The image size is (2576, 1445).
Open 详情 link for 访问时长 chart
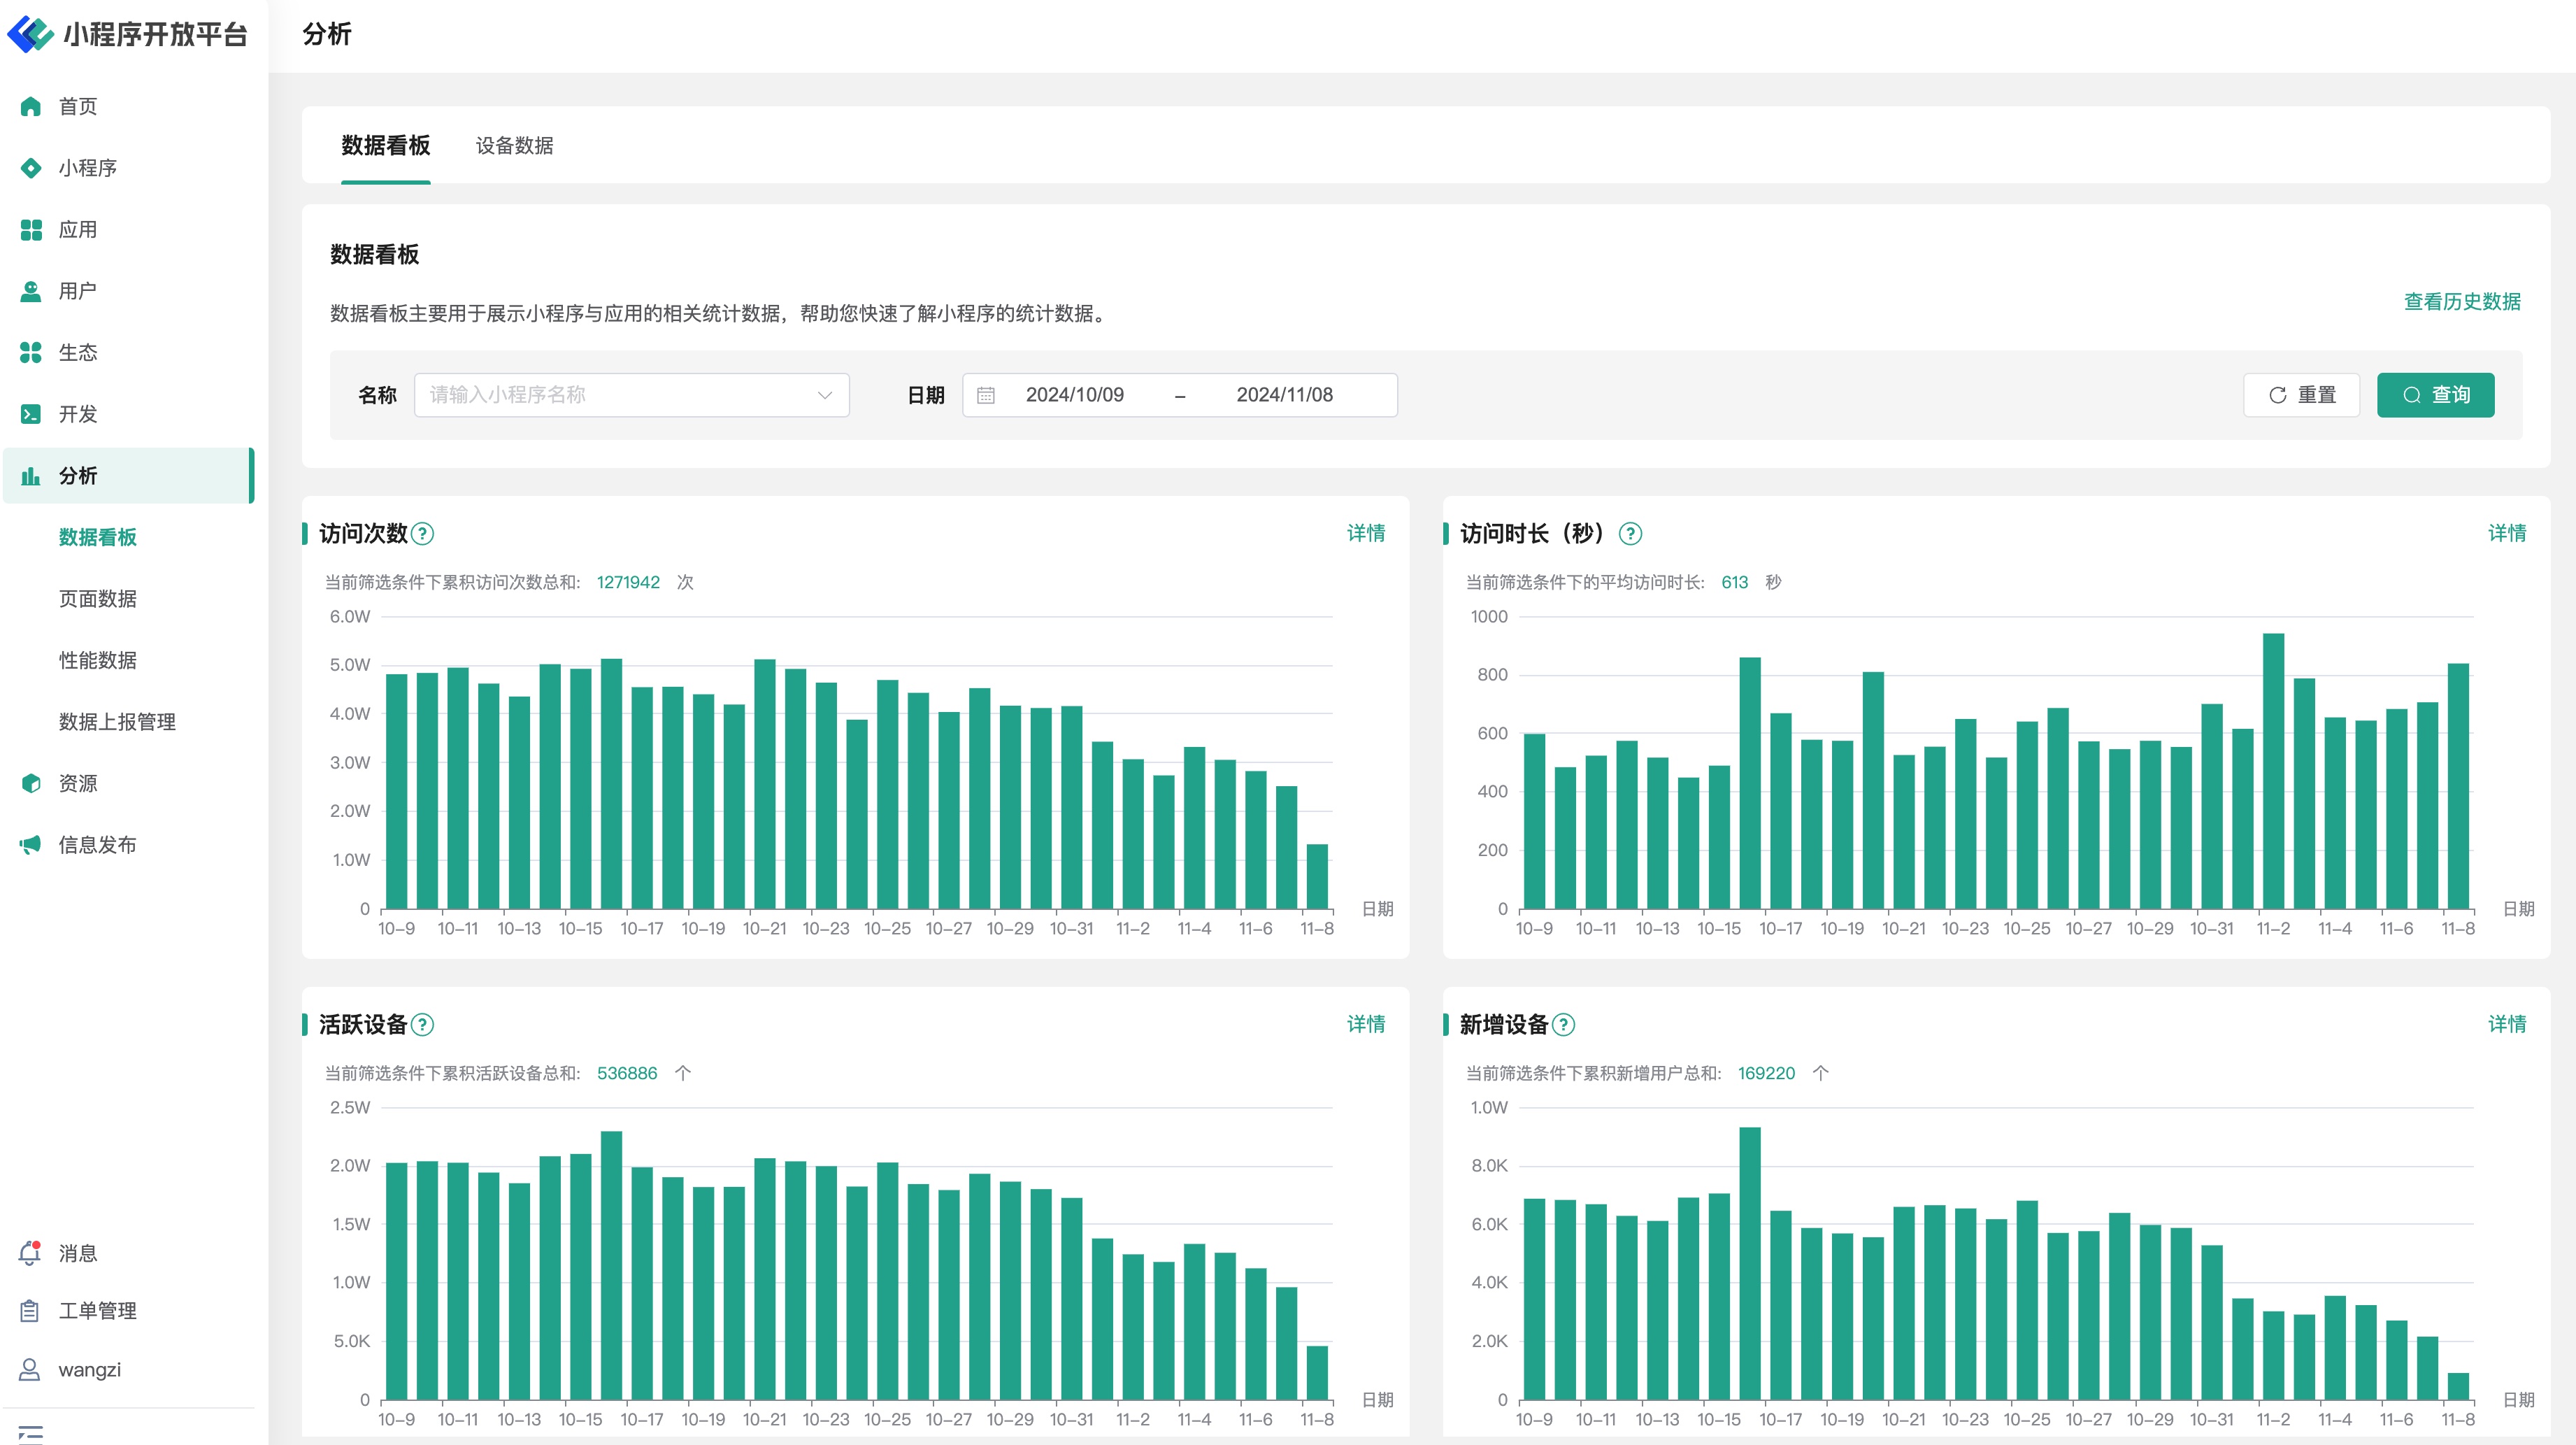tap(2506, 533)
